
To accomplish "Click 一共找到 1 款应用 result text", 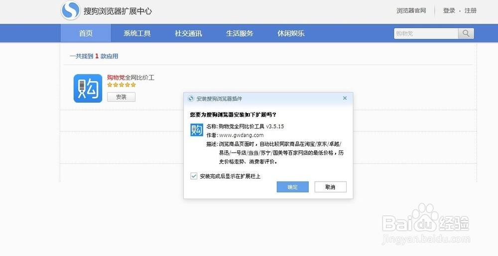I will [94, 56].
